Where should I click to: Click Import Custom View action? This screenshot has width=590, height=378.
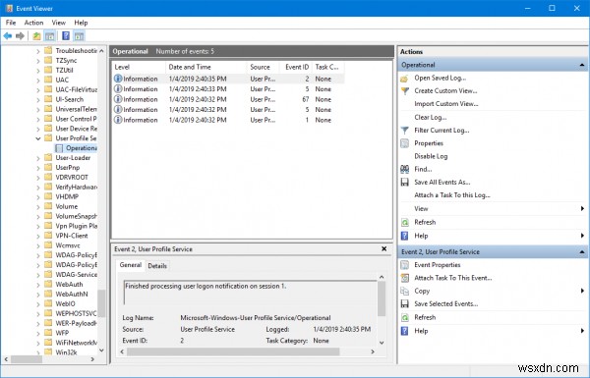click(x=446, y=104)
